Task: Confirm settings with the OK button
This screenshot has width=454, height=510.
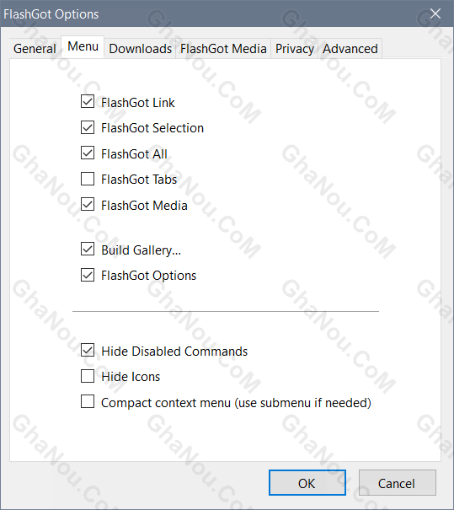Action: click(x=307, y=483)
